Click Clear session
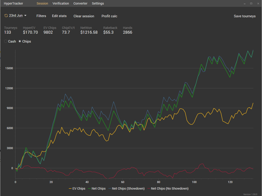The width and height of the screenshot is (262, 196). [84, 16]
